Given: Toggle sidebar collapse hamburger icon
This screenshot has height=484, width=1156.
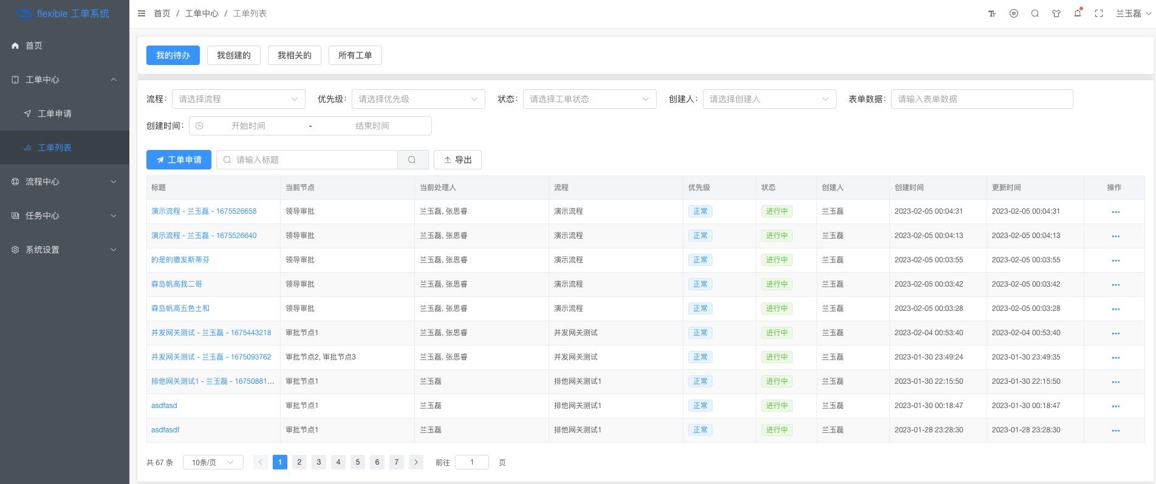Looking at the screenshot, I should [142, 13].
